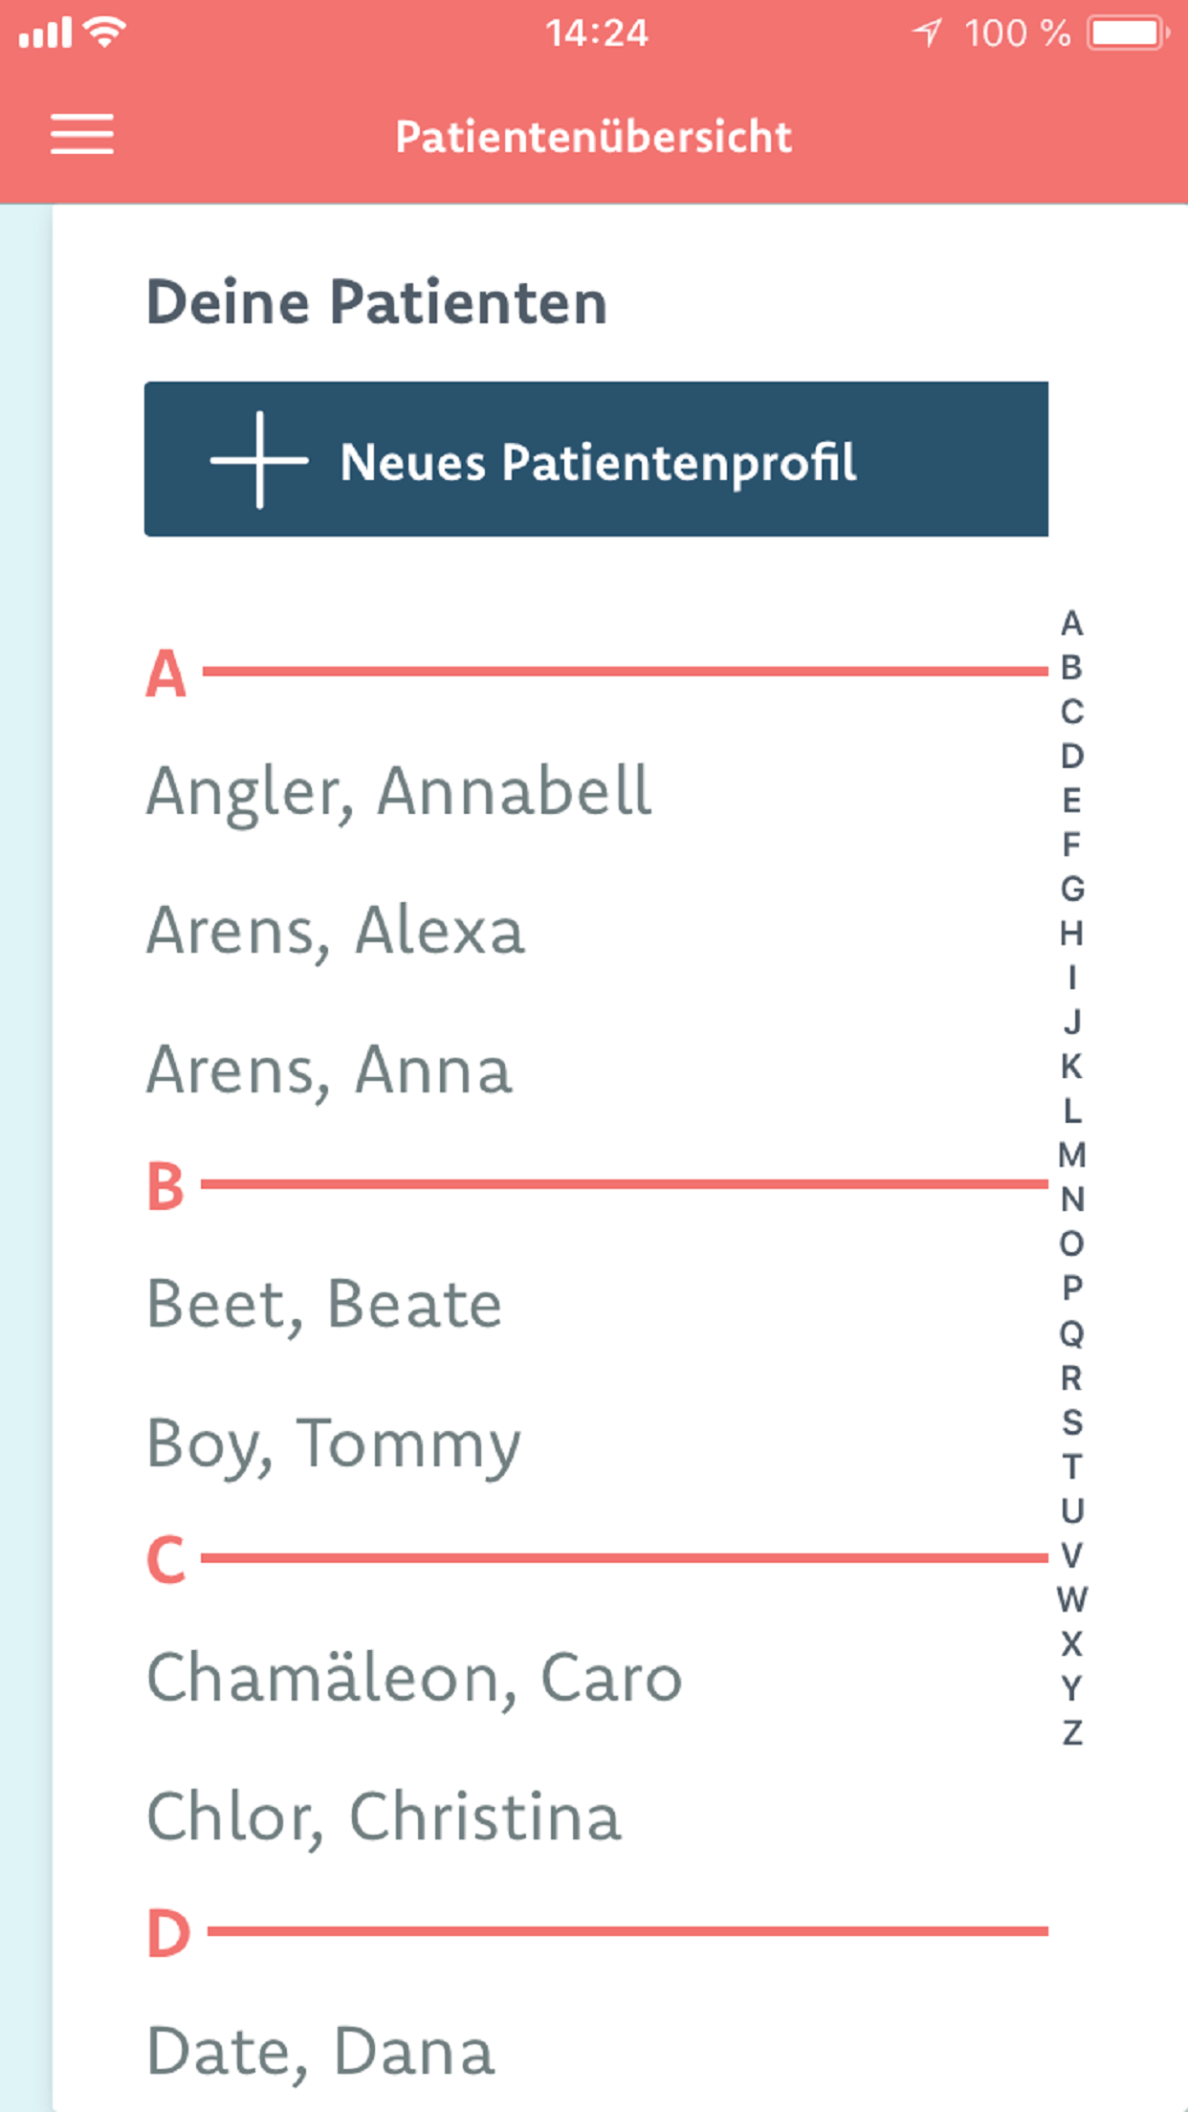
Task: Jump to letter K in alphabet index
Action: [1072, 1067]
